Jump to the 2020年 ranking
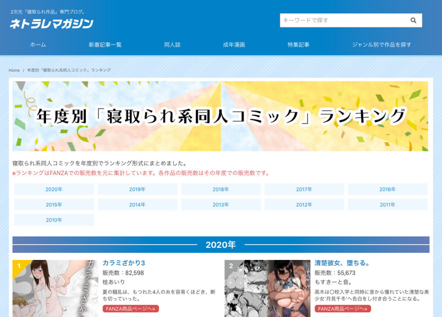 pos(54,189)
